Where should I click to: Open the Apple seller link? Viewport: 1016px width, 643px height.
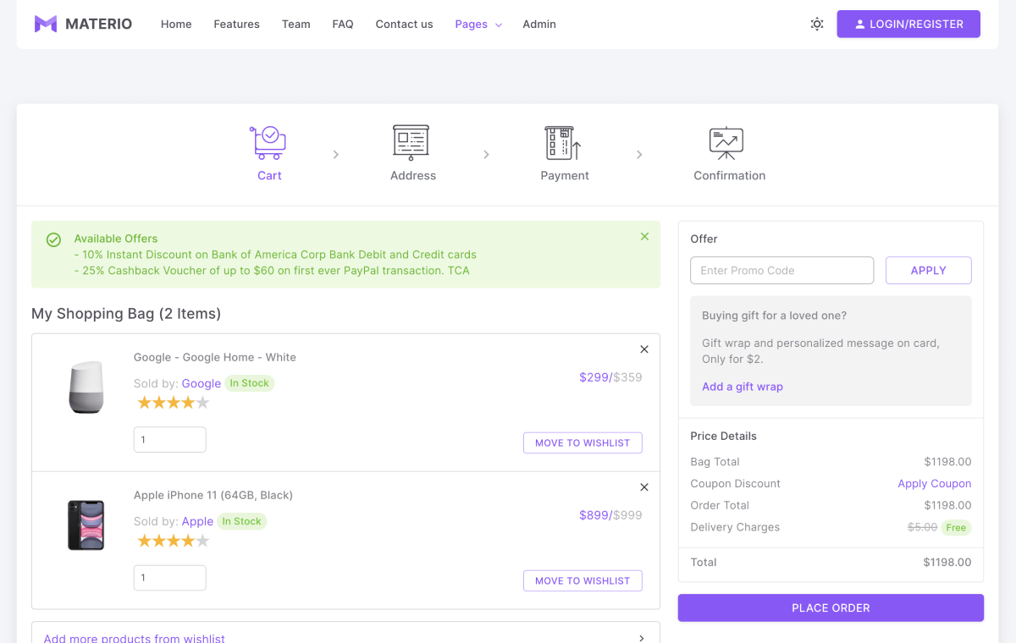(x=197, y=521)
